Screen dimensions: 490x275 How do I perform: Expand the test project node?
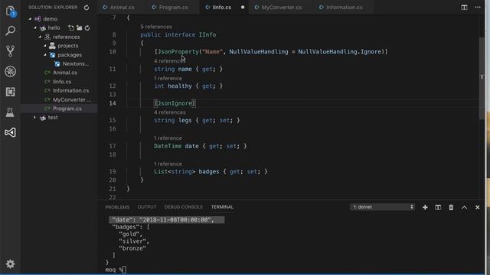click(34, 118)
